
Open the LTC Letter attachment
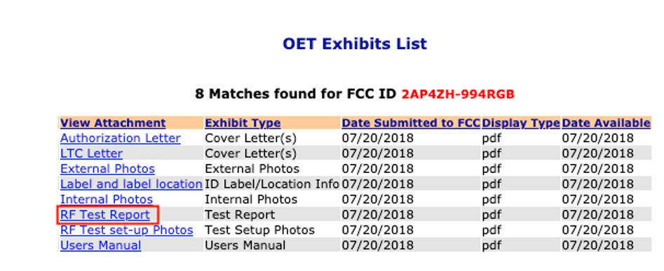point(91,153)
